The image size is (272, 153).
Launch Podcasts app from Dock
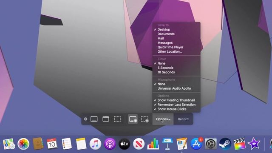point(110,144)
